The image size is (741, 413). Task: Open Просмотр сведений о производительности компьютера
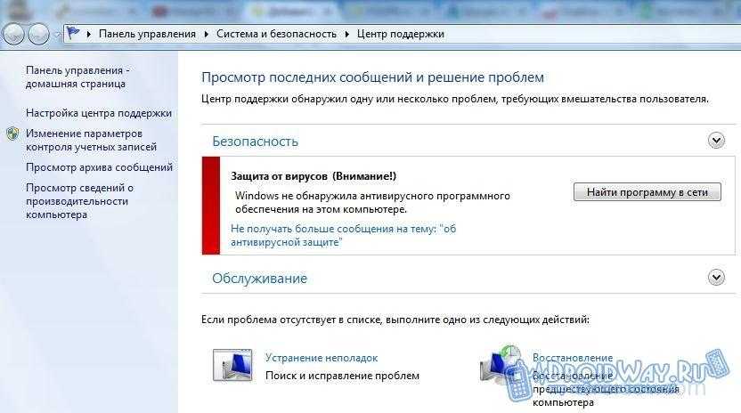coord(79,201)
